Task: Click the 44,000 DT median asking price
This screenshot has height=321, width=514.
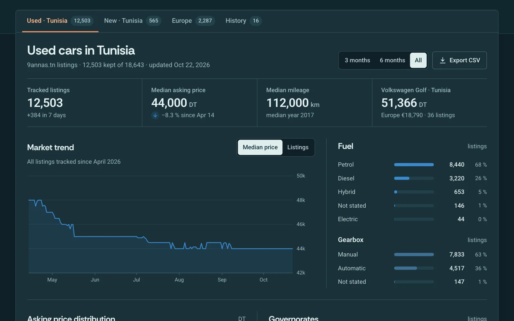Action: 174,103
